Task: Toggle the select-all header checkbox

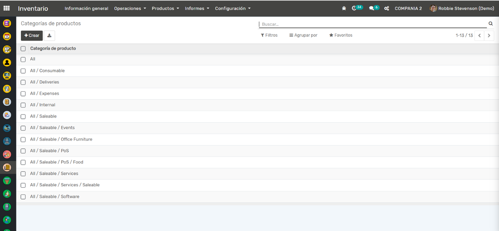Action: pos(23,48)
